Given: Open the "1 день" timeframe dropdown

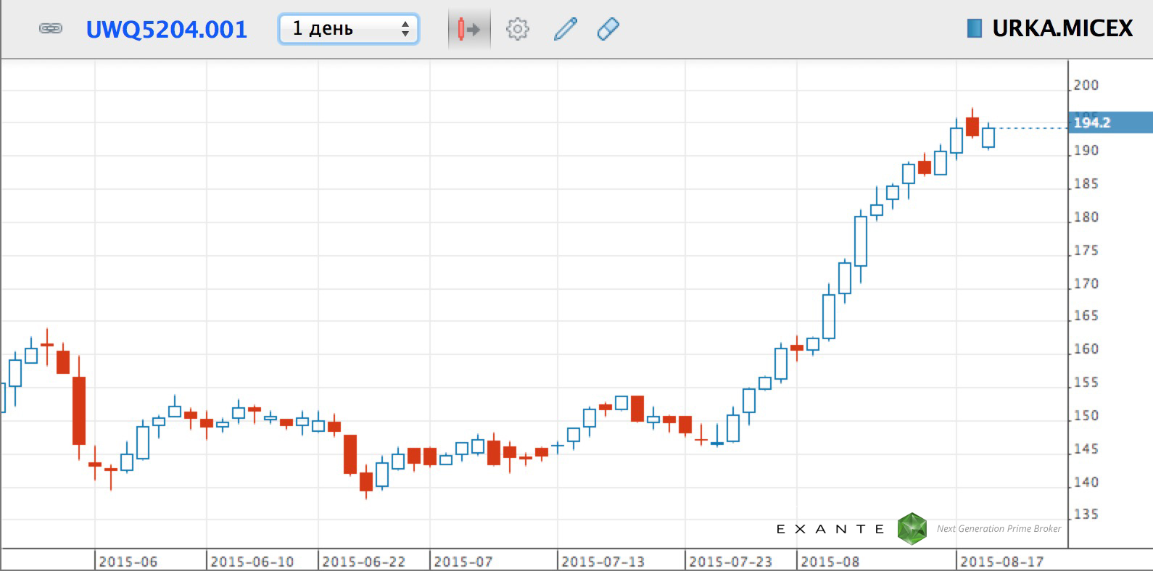Looking at the screenshot, I should (x=349, y=29).
